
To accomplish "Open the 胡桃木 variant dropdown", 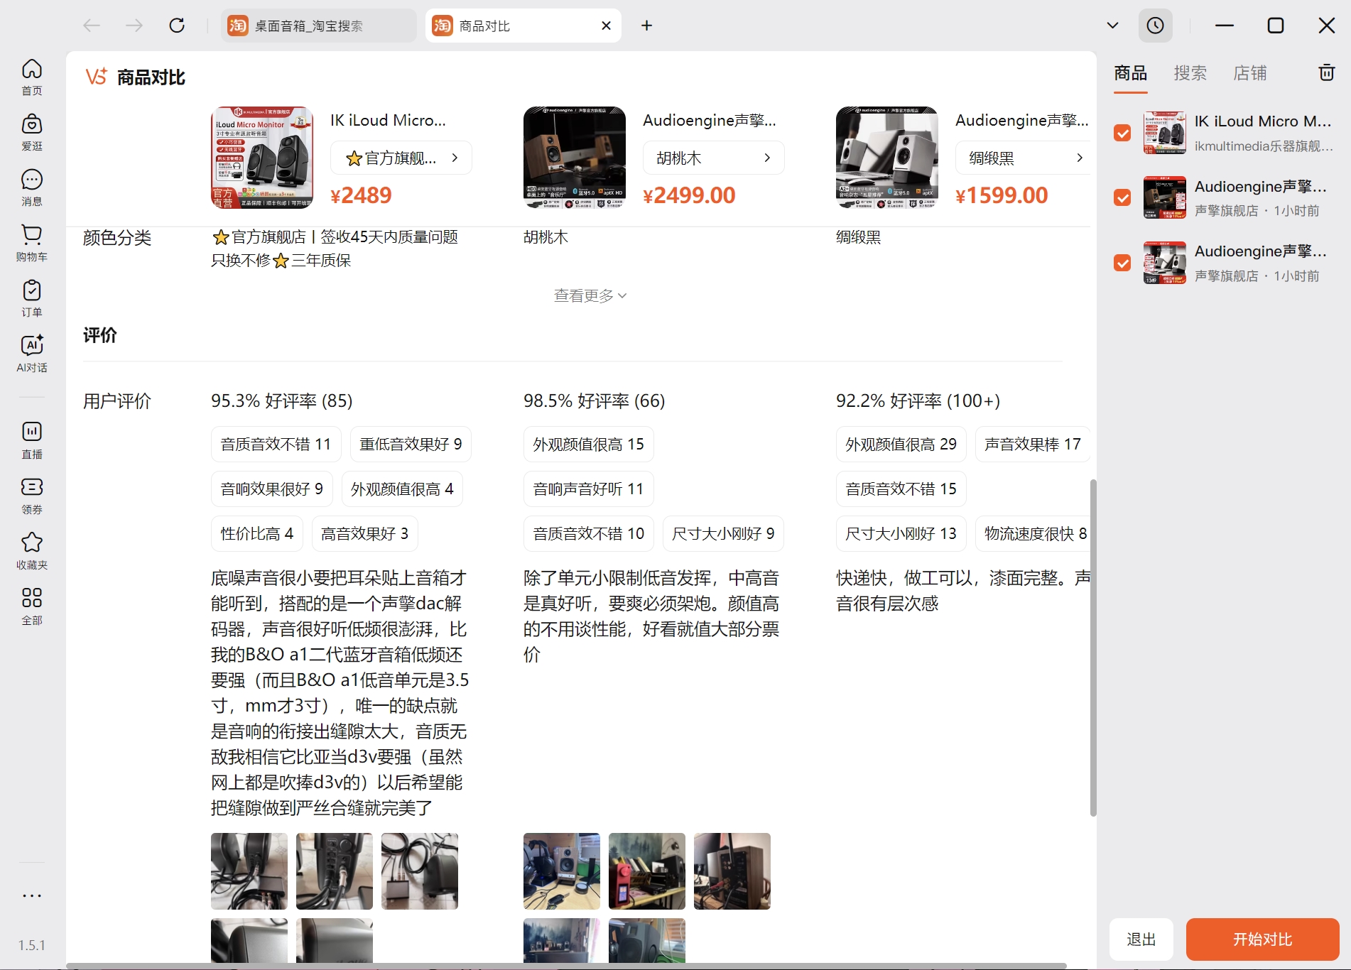I will point(713,157).
